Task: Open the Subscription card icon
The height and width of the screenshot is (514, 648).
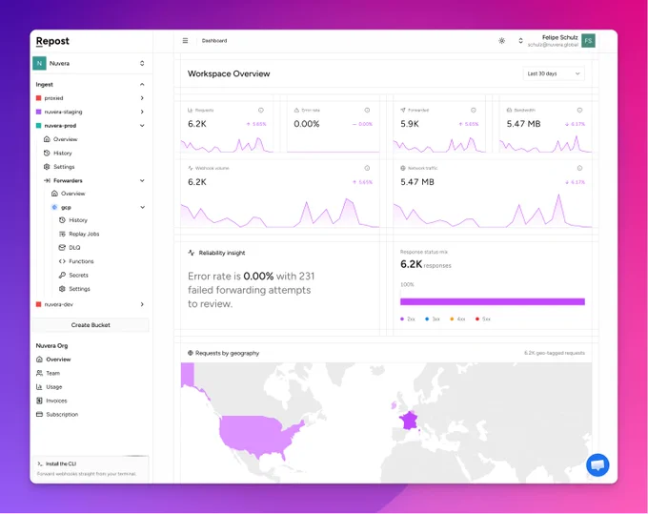Action: click(39, 414)
